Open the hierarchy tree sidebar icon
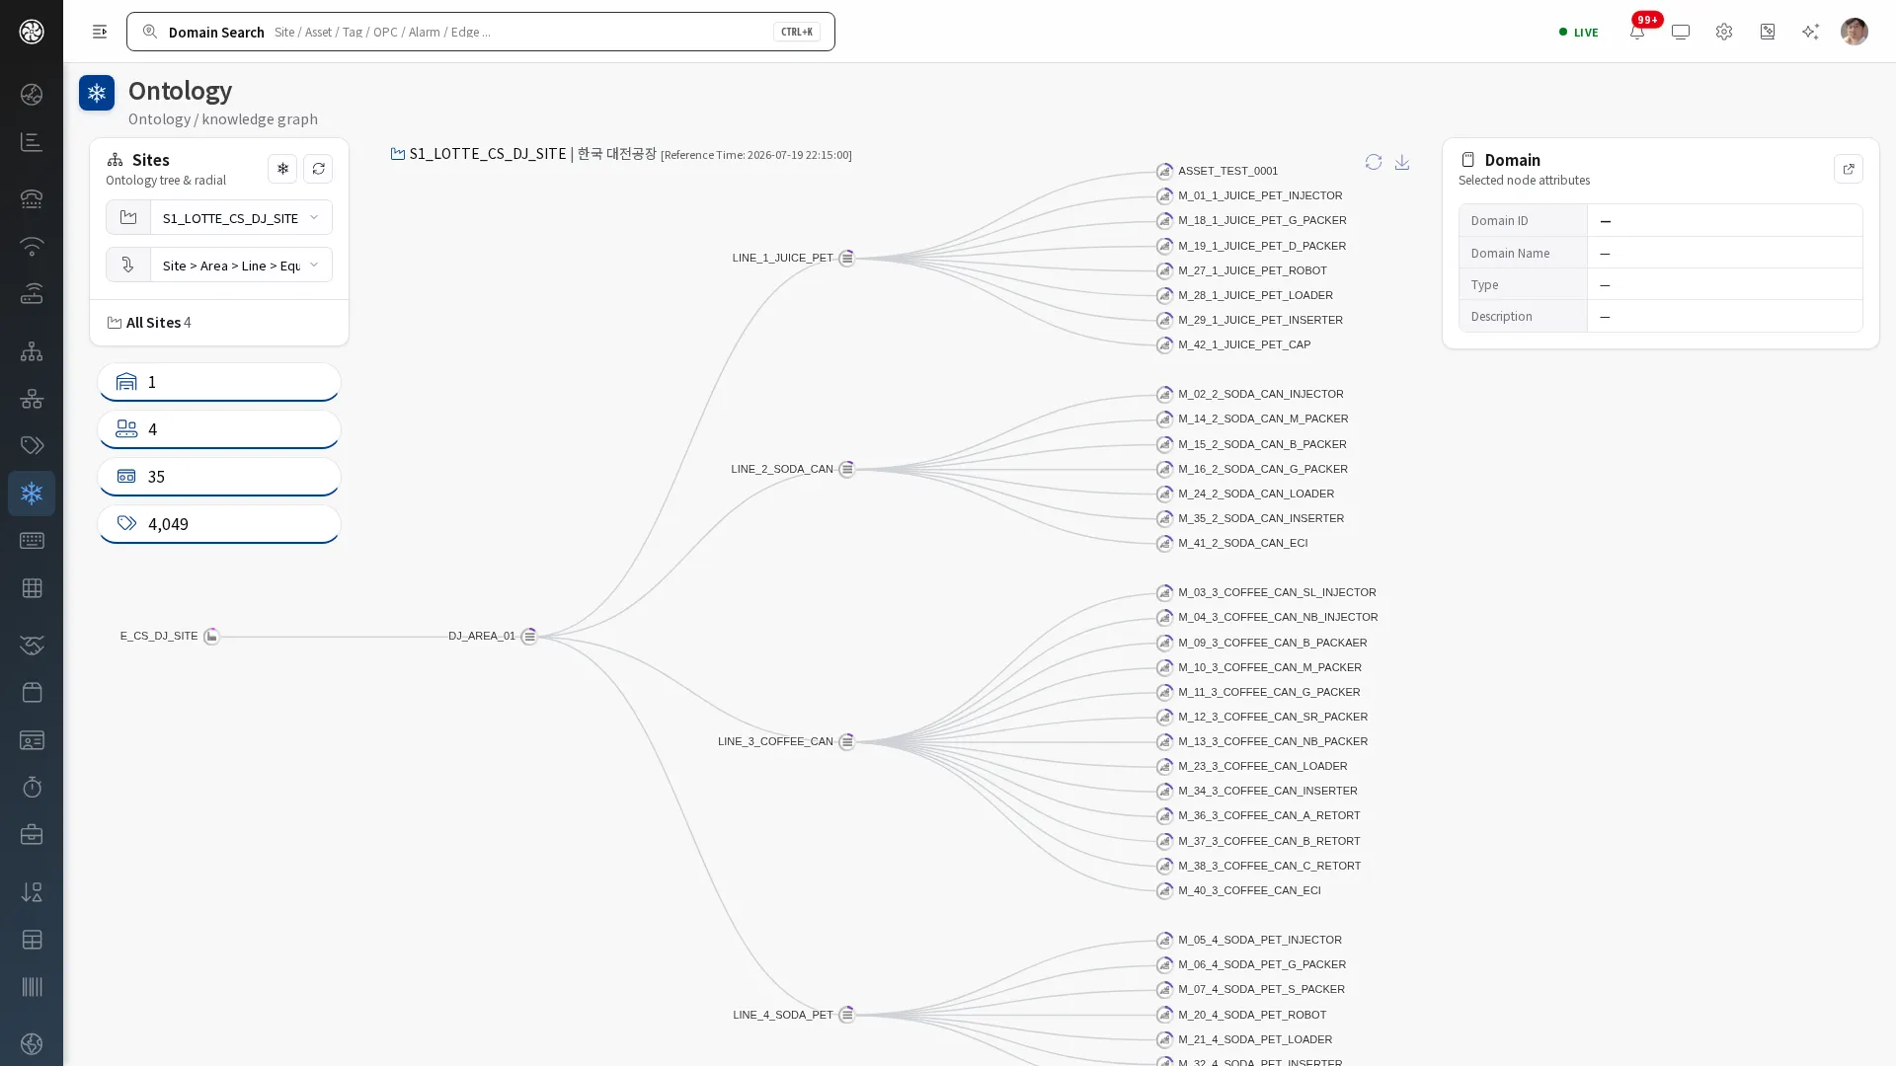Image resolution: width=1896 pixels, height=1066 pixels. click(x=32, y=351)
